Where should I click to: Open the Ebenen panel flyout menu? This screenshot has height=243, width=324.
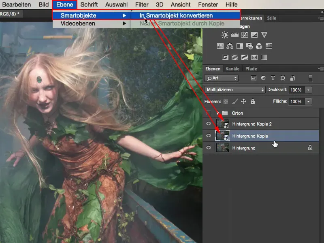point(321,68)
